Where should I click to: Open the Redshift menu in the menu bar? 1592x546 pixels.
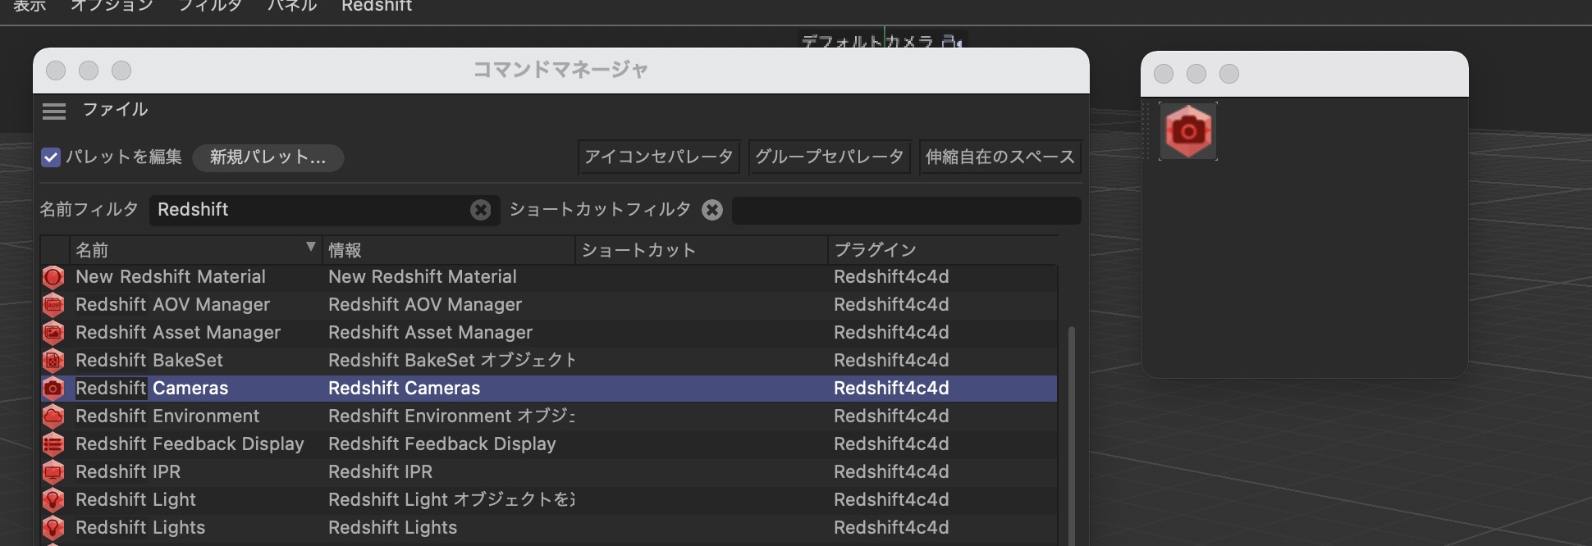(377, 7)
